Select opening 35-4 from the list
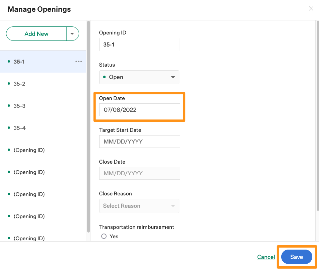This screenshot has height=269, width=319. (19, 127)
